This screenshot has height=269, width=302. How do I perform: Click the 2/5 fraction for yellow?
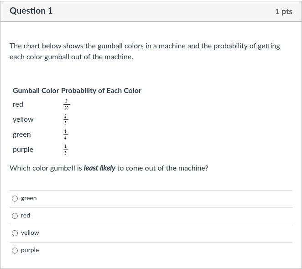point(65,119)
